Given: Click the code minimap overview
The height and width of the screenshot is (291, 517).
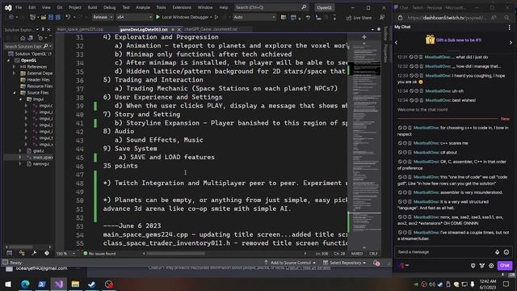Looking at the screenshot, I should [x=364, y=145].
